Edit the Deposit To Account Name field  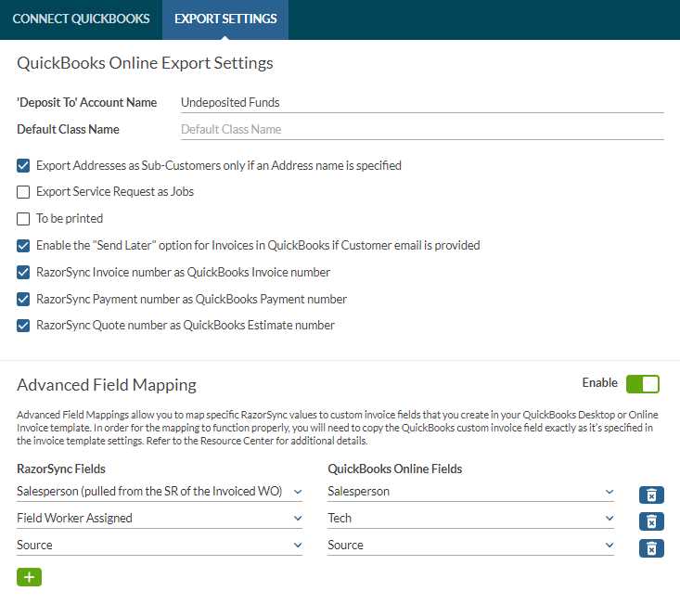[x=422, y=103]
